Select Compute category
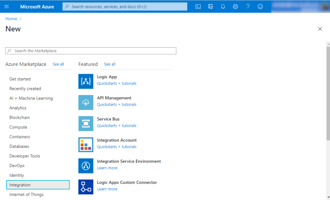This screenshot has height=200, width=330. coord(18,127)
